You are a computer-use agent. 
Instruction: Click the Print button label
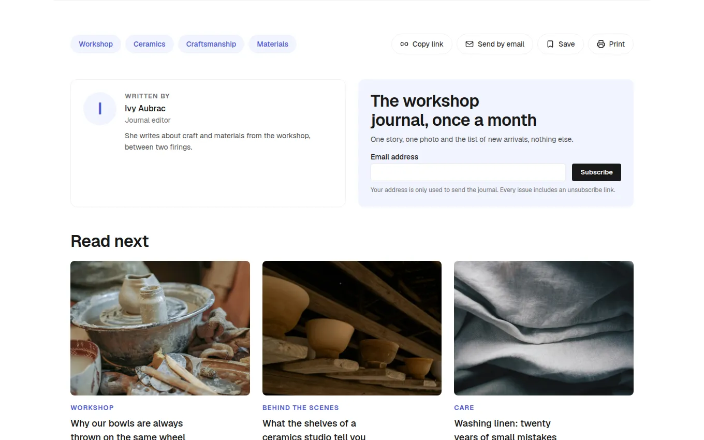617,44
